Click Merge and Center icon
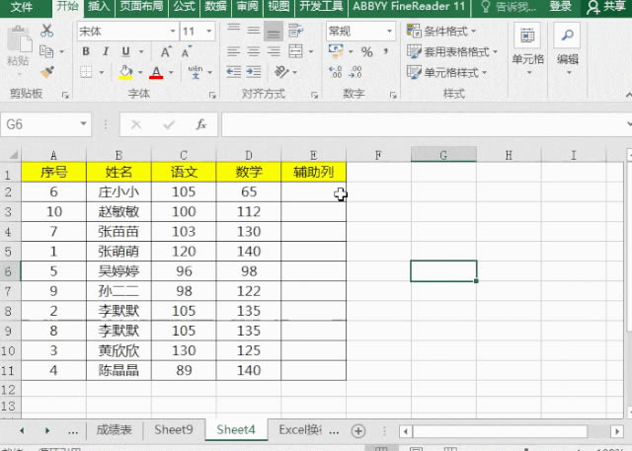 (x=296, y=51)
